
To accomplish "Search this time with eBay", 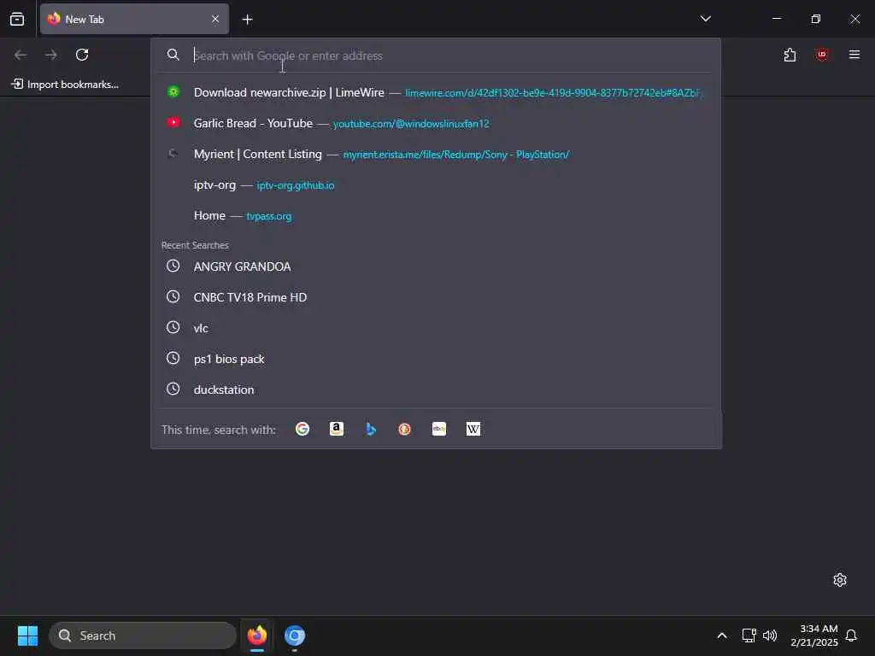I will tap(439, 429).
